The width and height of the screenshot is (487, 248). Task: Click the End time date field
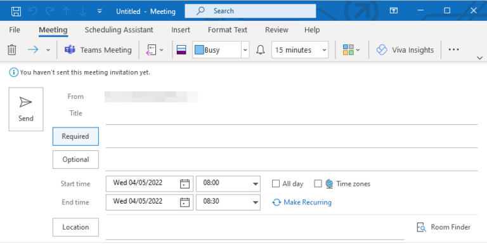point(142,202)
